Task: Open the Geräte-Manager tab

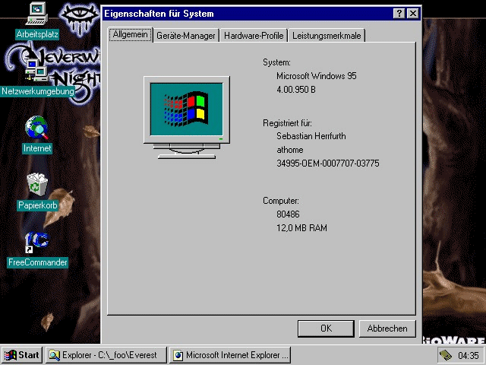Action: point(186,36)
